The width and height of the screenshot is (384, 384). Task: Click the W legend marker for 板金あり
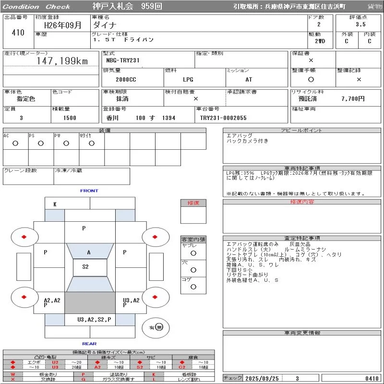[x=13, y=374]
